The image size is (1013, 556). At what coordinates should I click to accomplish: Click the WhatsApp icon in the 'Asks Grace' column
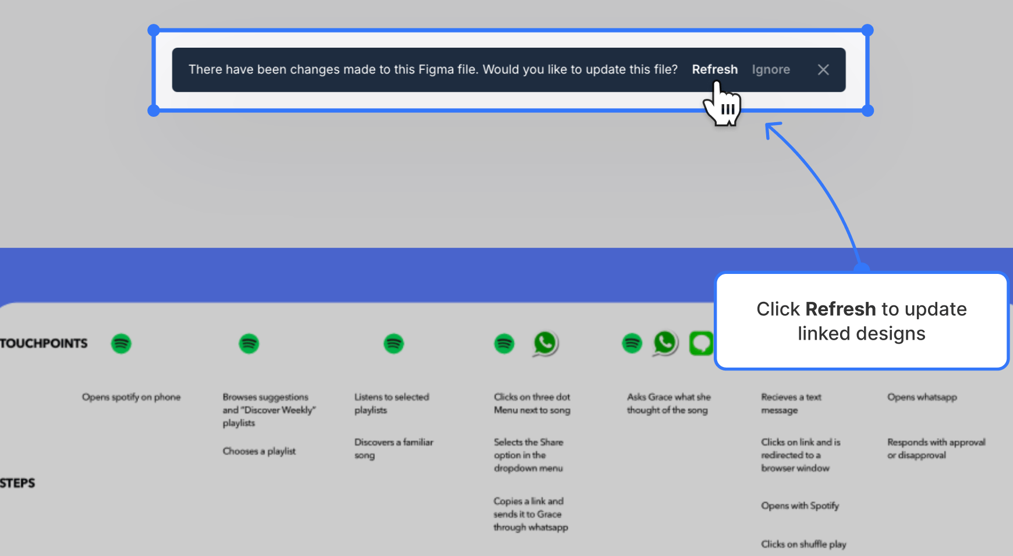(x=665, y=344)
